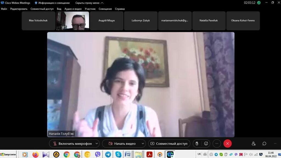The width and height of the screenshot is (281, 158).
Task: Click Информация о совещании shield icon
Action: click(36, 3)
